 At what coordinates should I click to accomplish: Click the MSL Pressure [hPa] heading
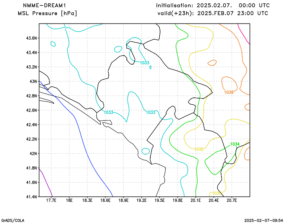coord(47,13)
